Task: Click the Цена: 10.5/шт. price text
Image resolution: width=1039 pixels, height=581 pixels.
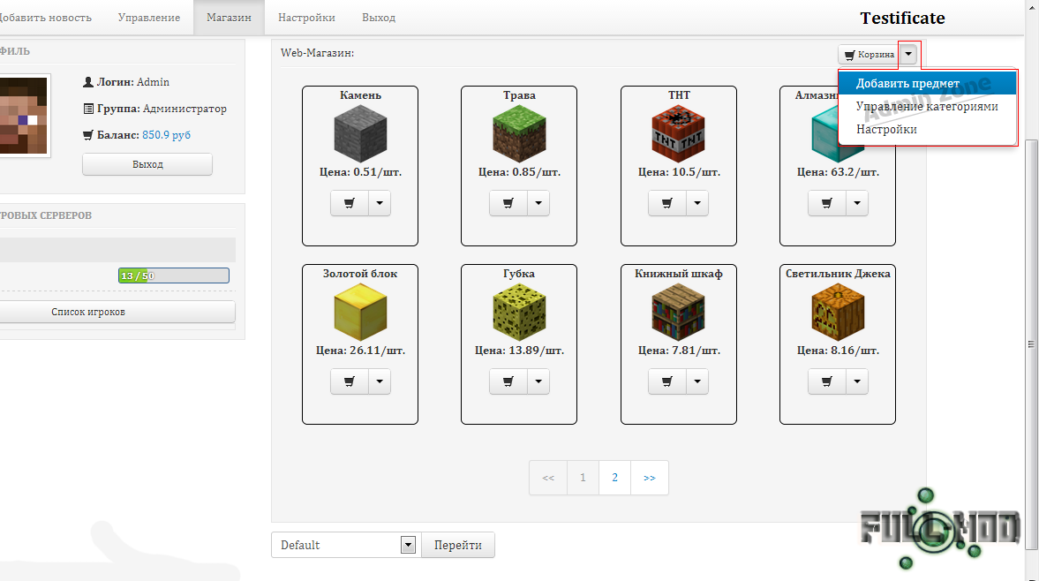Action: (679, 172)
